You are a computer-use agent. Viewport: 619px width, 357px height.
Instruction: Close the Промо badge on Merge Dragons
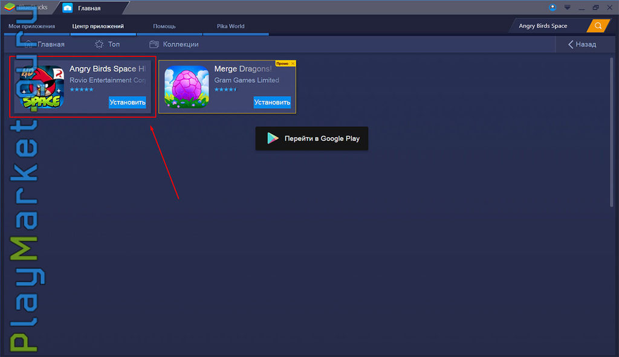tap(293, 63)
